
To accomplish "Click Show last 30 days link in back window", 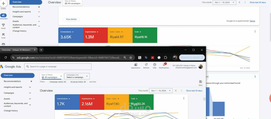I will coord(258,3).
